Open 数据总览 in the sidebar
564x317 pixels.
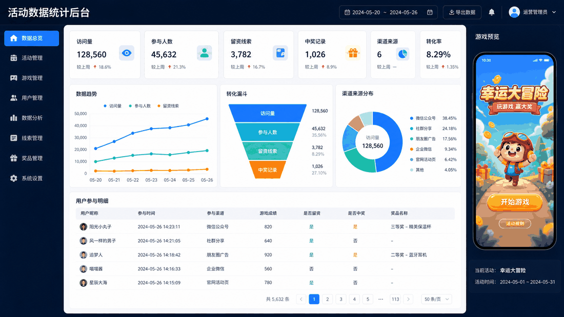tap(32, 38)
